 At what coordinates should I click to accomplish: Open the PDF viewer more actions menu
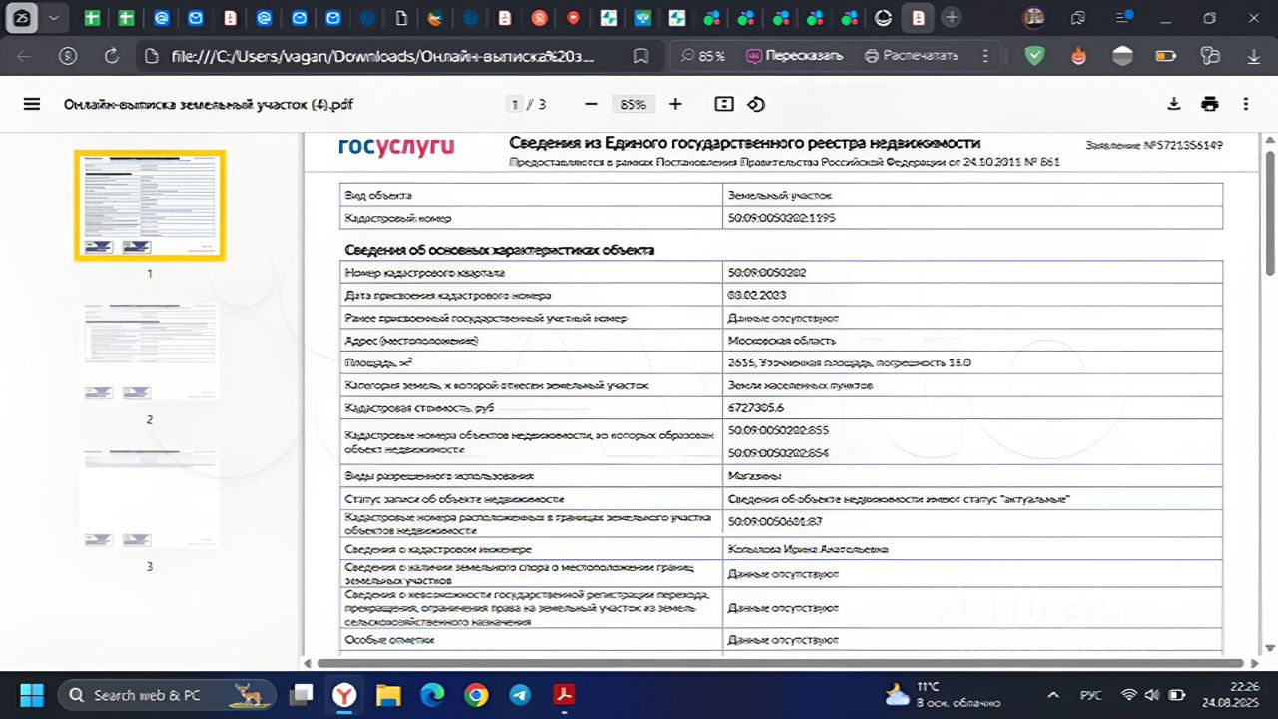(1246, 104)
